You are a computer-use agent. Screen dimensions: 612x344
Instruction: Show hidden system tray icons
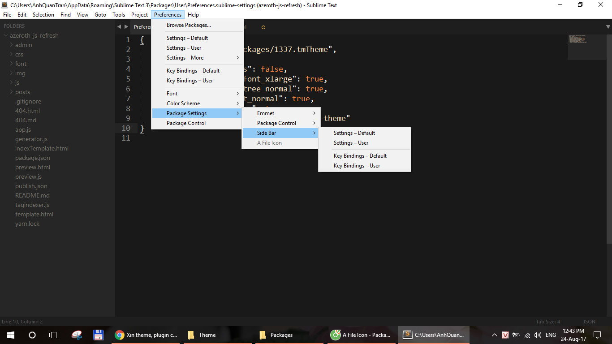click(495, 335)
